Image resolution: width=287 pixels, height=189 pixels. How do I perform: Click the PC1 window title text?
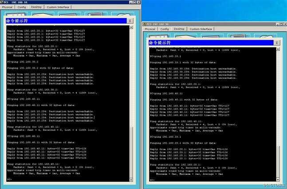(x=16, y=2)
